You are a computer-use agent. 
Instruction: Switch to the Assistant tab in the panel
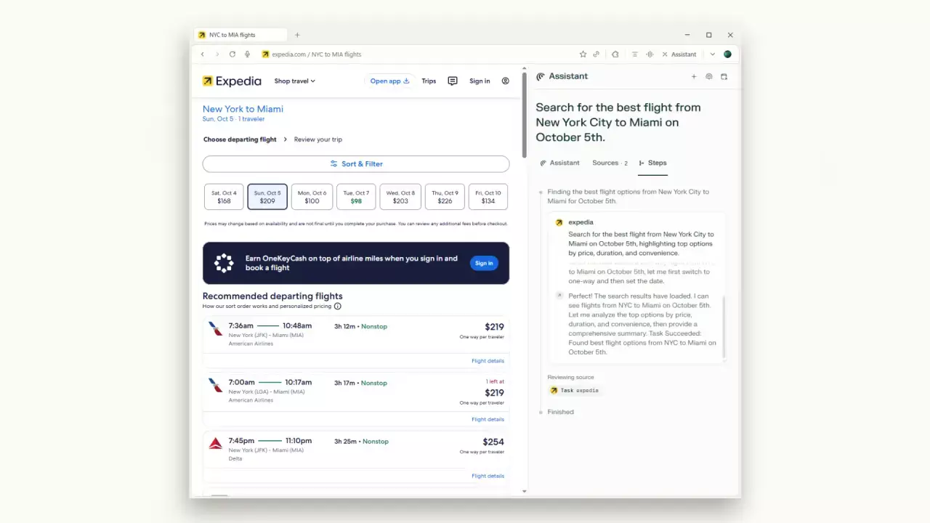[559, 163]
